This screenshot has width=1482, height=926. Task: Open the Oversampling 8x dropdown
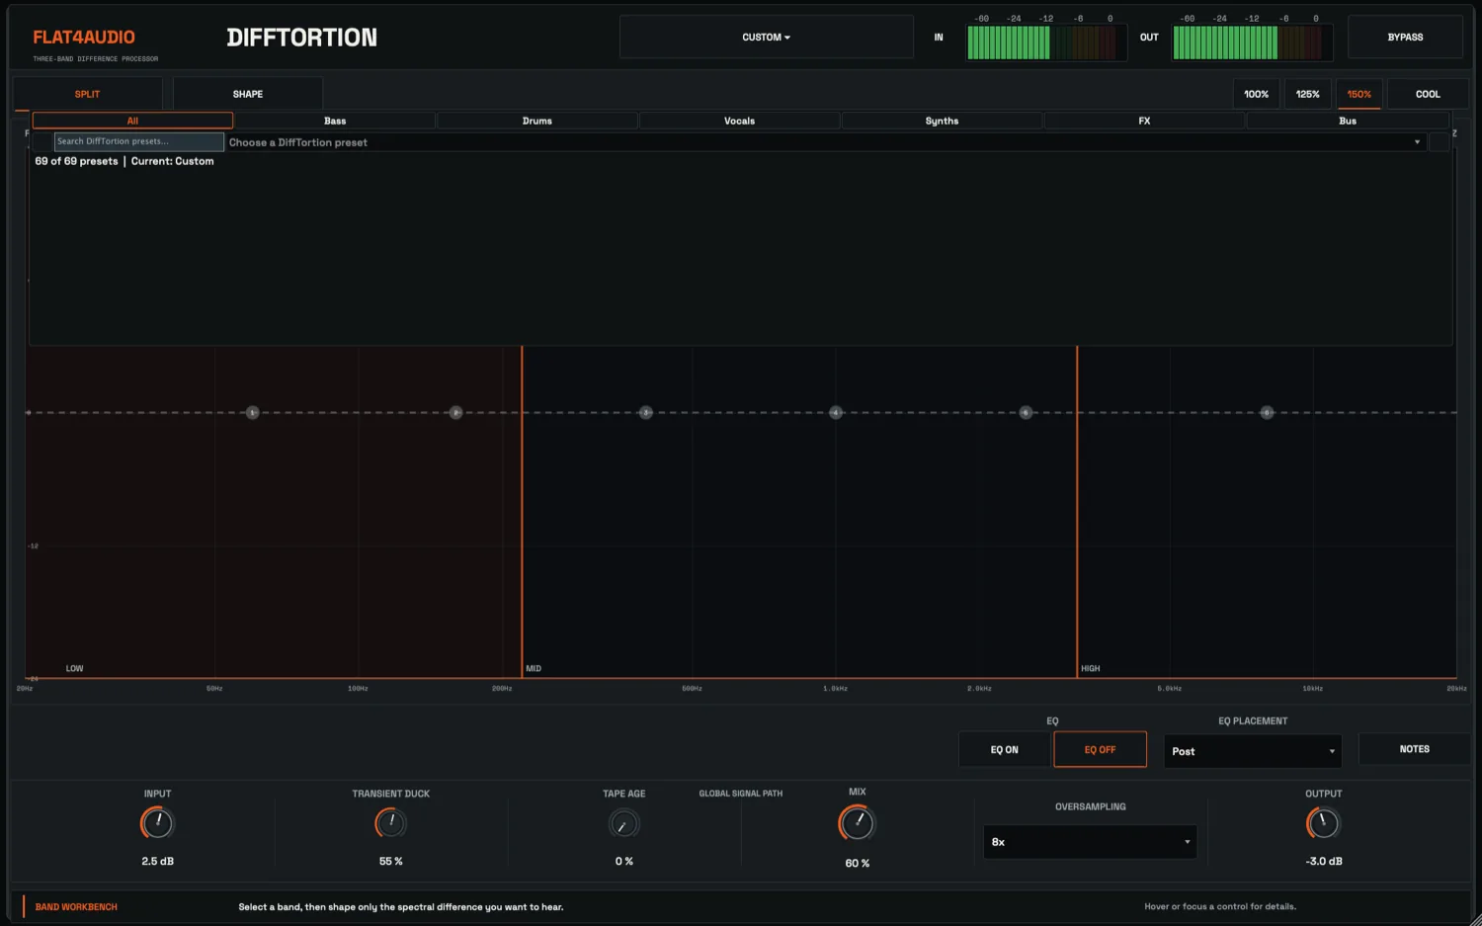[x=1090, y=842]
